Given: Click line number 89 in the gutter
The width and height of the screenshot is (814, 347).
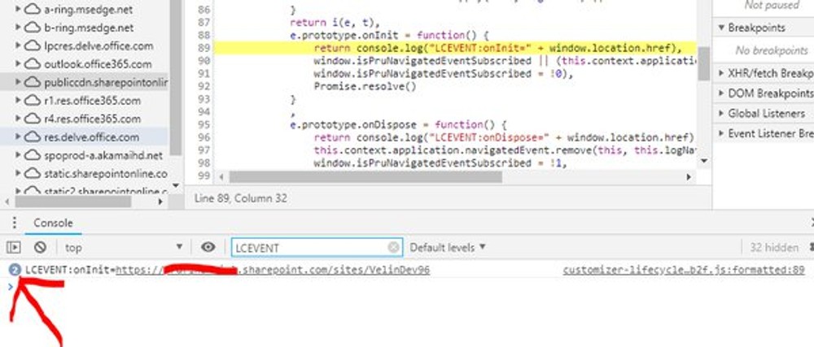Looking at the screenshot, I should click(204, 48).
